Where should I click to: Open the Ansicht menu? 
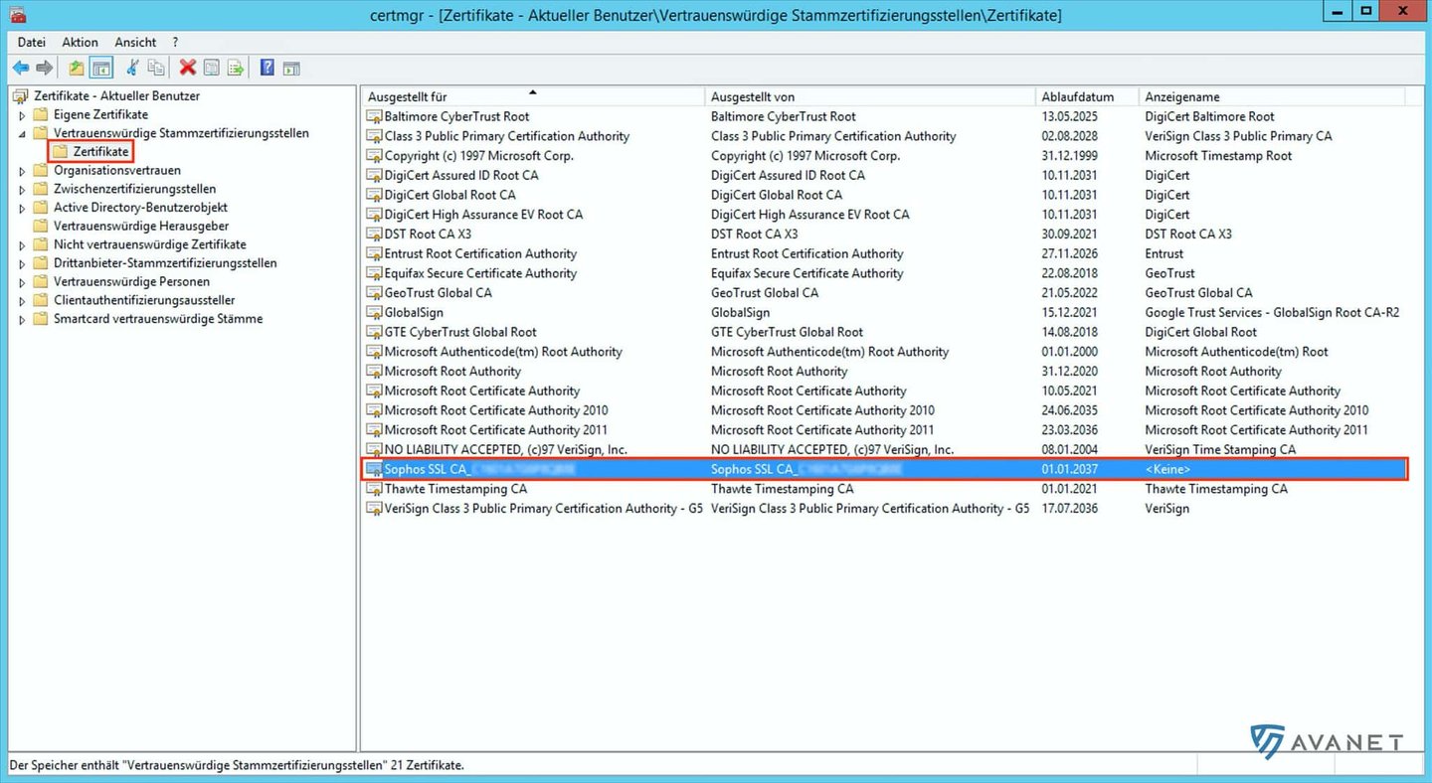point(135,43)
